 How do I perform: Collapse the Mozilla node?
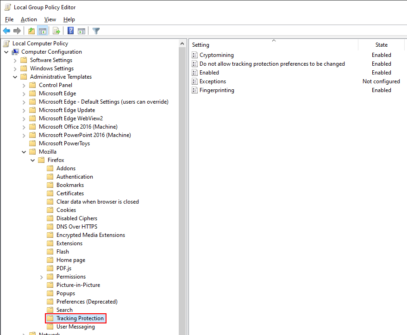coord(24,152)
